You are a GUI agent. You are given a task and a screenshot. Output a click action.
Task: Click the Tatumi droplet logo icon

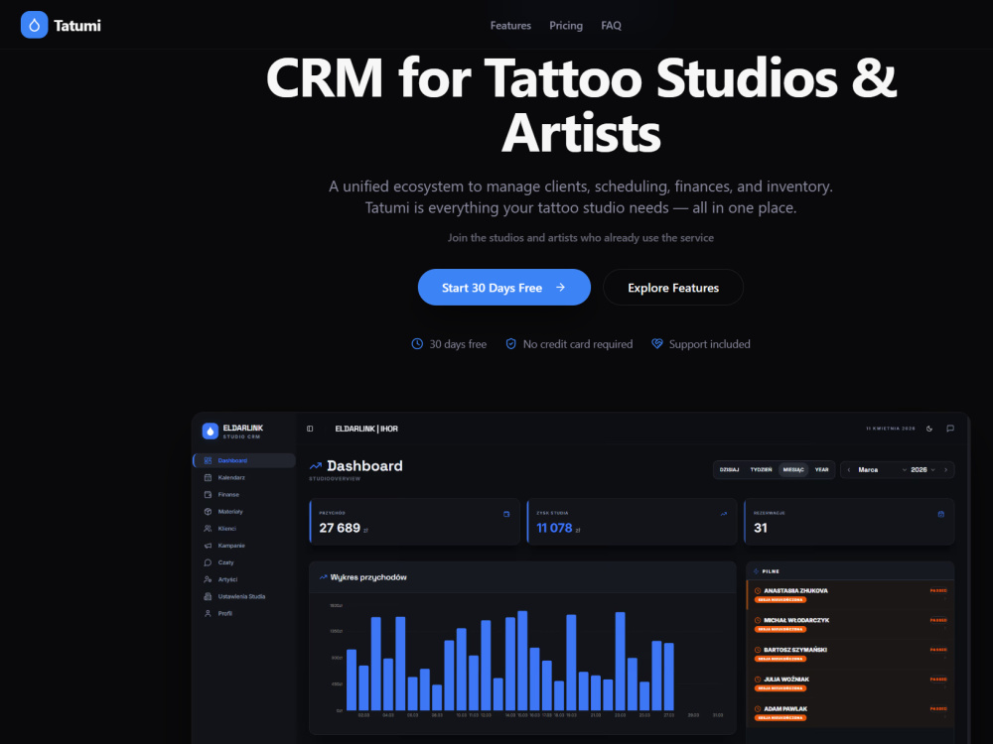(x=34, y=25)
